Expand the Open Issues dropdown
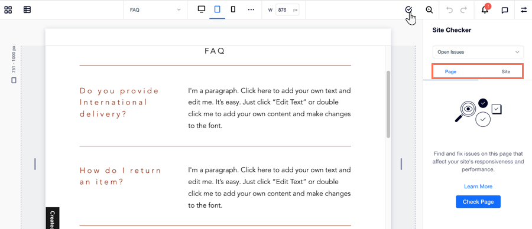Image resolution: width=532 pixels, height=229 pixels. pos(478,52)
